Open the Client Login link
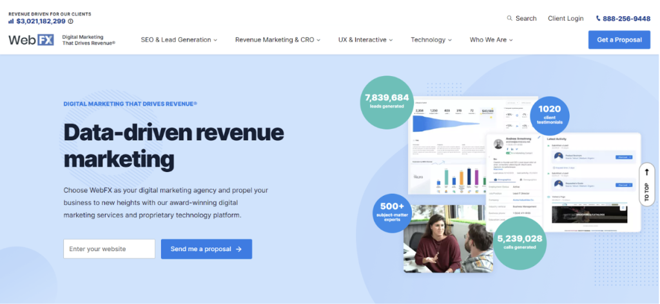Viewport: 660px width, 304px height. (x=565, y=19)
